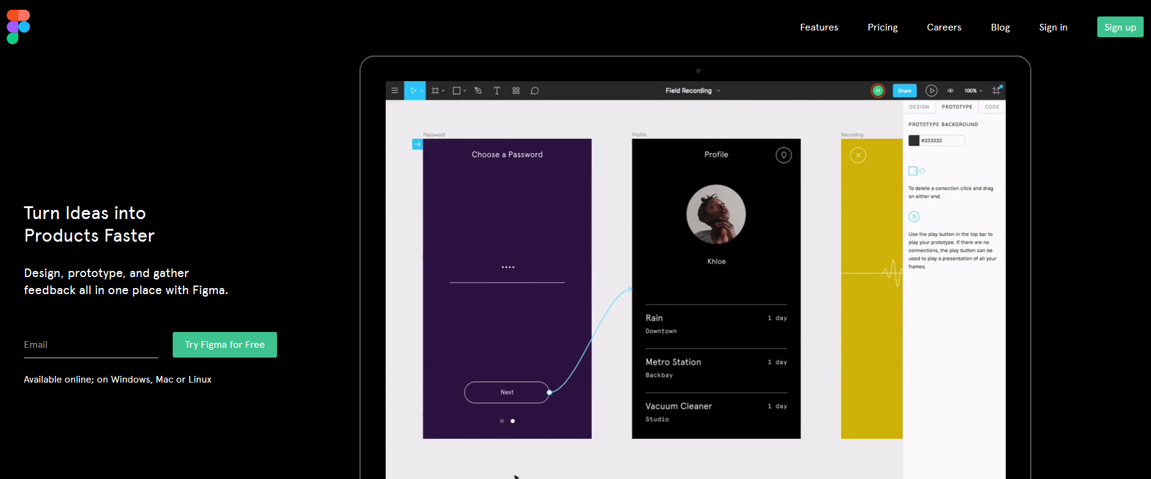This screenshot has height=479, width=1151.
Task: Click the circled X close icon on yellow frame
Action: tap(858, 155)
